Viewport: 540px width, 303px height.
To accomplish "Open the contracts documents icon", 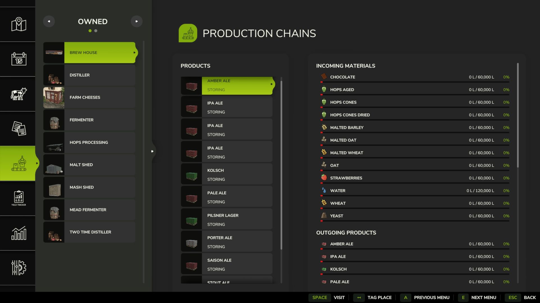I will point(19,128).
